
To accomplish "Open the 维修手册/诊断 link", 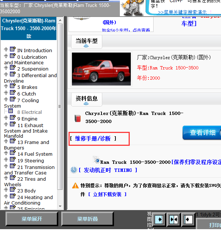I will click(93, 138).
